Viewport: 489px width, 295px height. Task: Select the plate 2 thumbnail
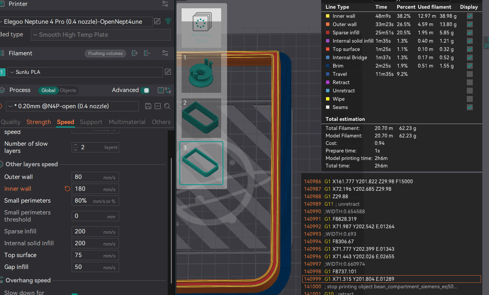[201, 118]
